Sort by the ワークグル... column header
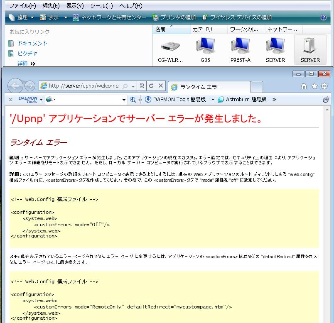 coord(246,29)
